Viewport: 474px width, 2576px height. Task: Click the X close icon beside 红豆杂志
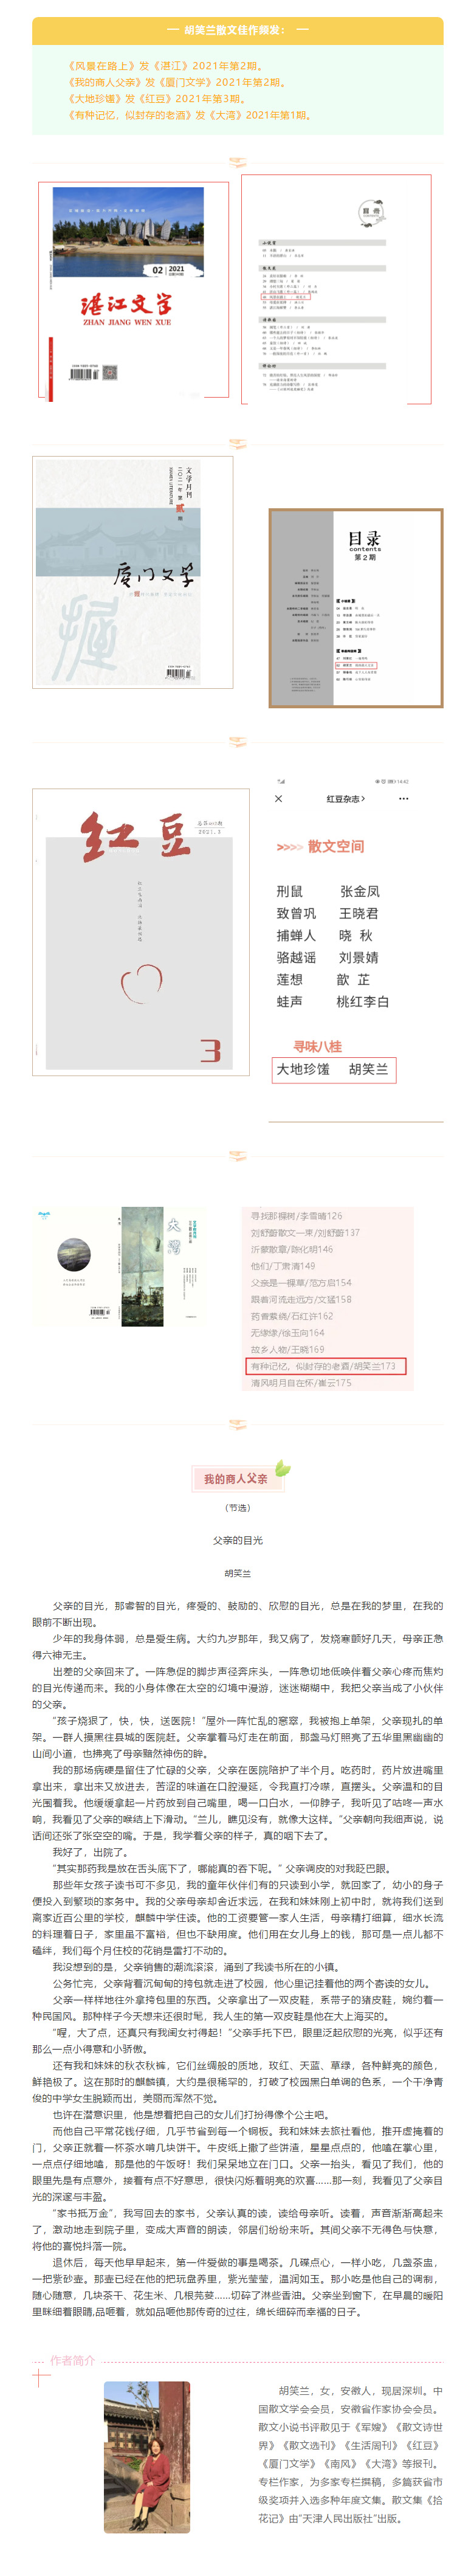click(x=278, y=798)
